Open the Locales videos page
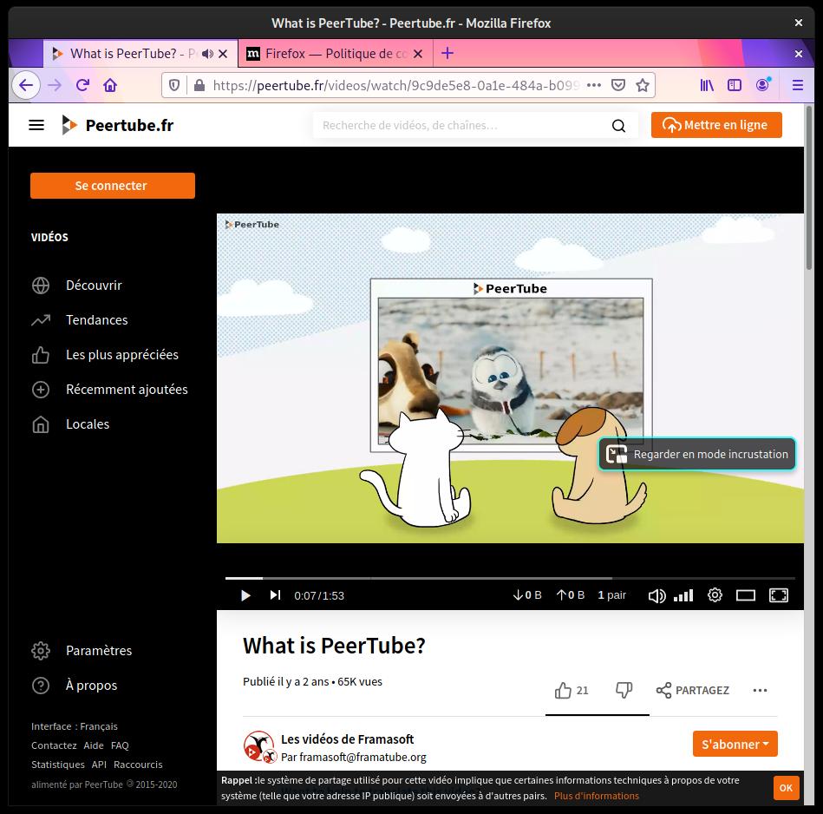The height and width of the screenshot is (814, 823). tap(70, 423)
